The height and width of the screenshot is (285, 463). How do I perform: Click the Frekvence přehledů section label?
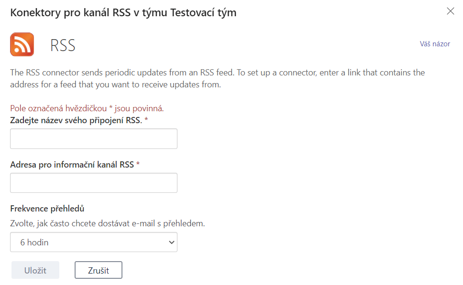(x=47, y=209)
